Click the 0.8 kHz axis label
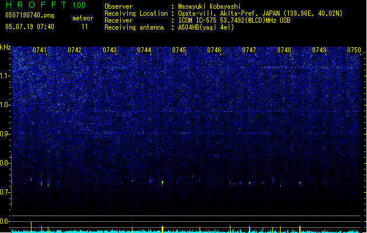 [5, 163]
